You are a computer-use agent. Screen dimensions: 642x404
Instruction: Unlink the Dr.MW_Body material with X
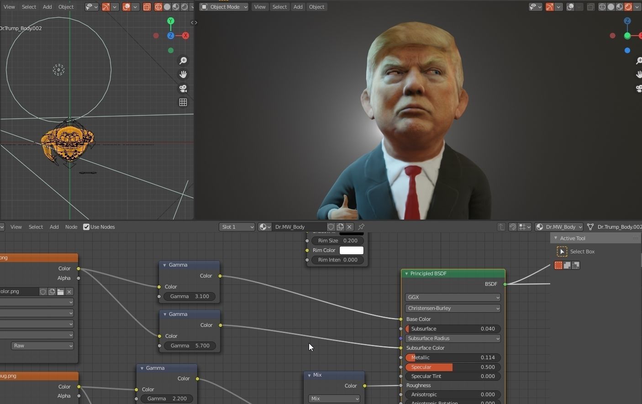(x=349, y=227)
